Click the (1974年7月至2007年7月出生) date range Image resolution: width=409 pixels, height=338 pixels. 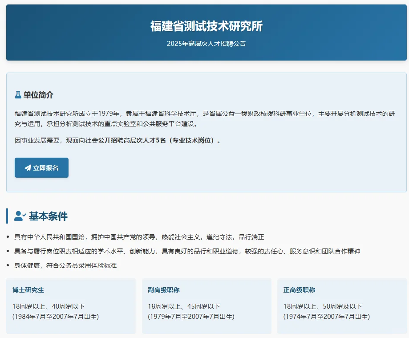[x=327, y=317]
